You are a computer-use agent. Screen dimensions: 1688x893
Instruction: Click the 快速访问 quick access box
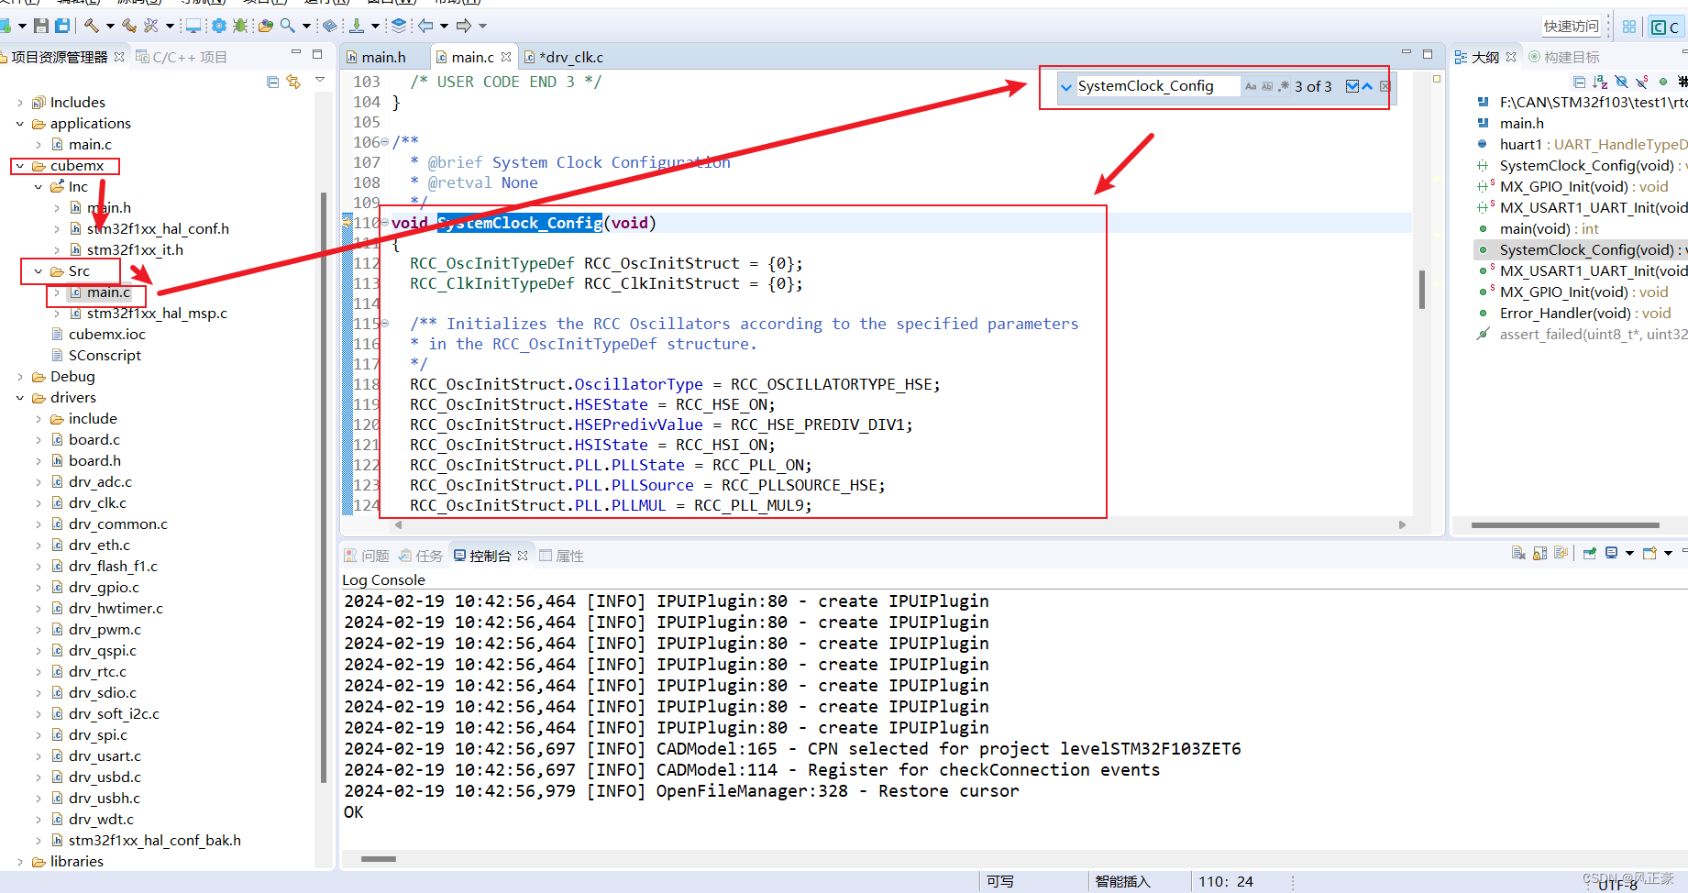tap(1571, 27)
